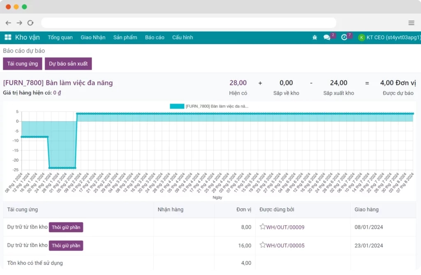Open the WH/OUT/00005 delivery link
The image size is (421, 275).
click(285, 245)
